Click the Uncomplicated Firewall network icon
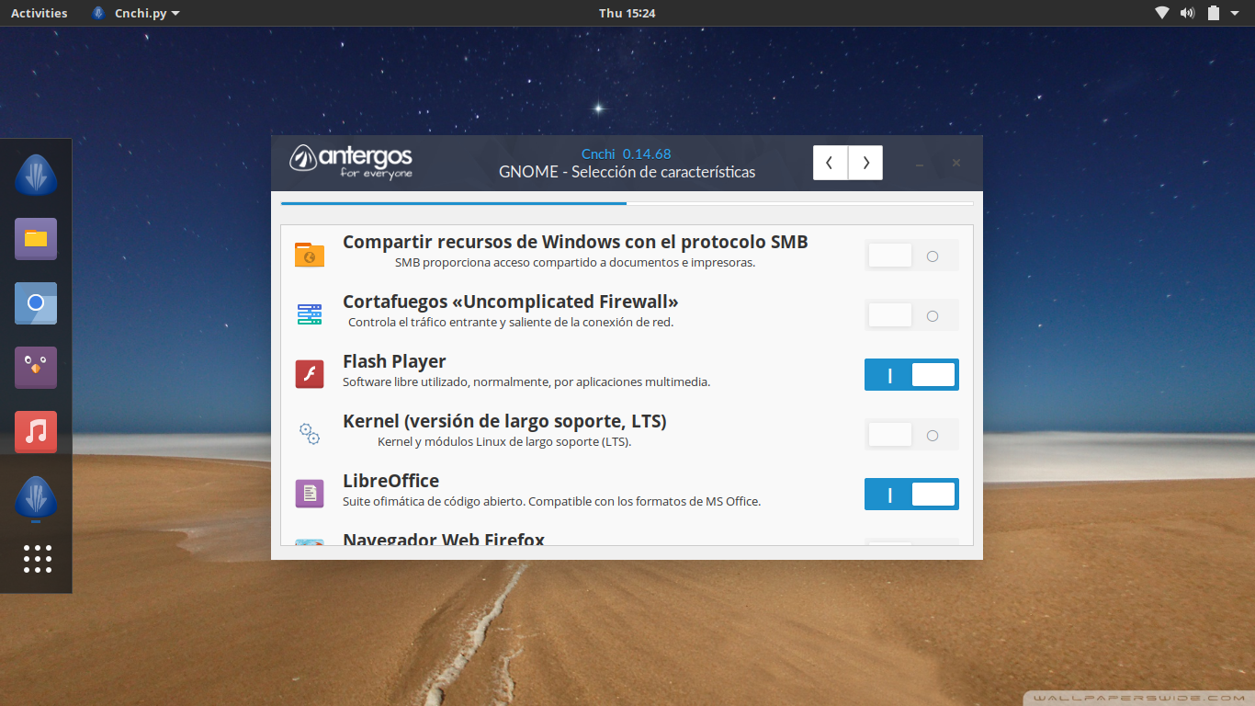 tap(310, 313)
